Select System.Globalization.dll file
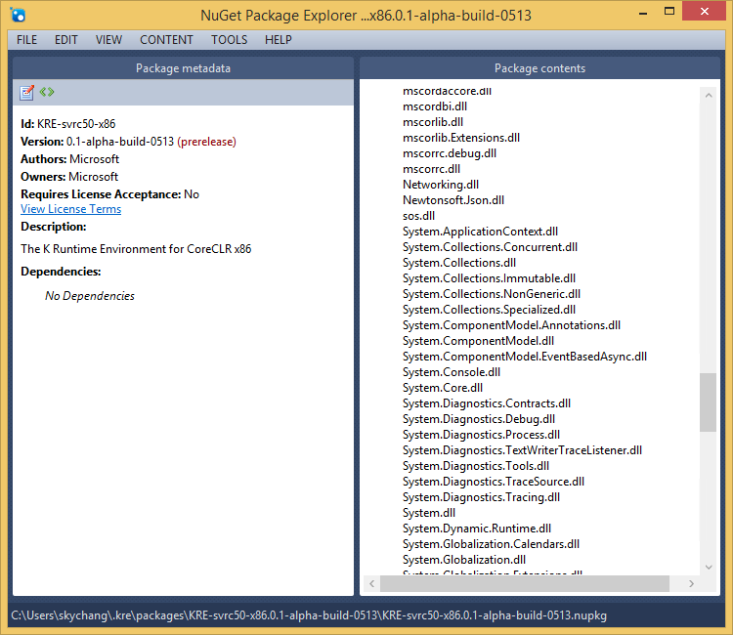733x635 pixels. coord(464,560)
